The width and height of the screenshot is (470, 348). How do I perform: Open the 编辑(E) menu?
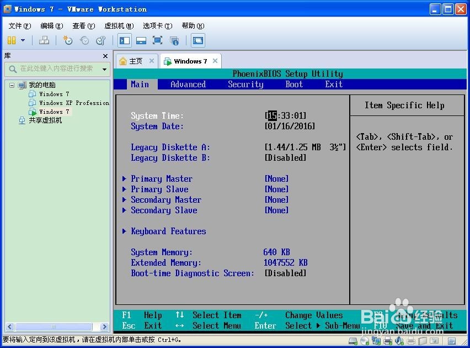(x=51, y=26)
